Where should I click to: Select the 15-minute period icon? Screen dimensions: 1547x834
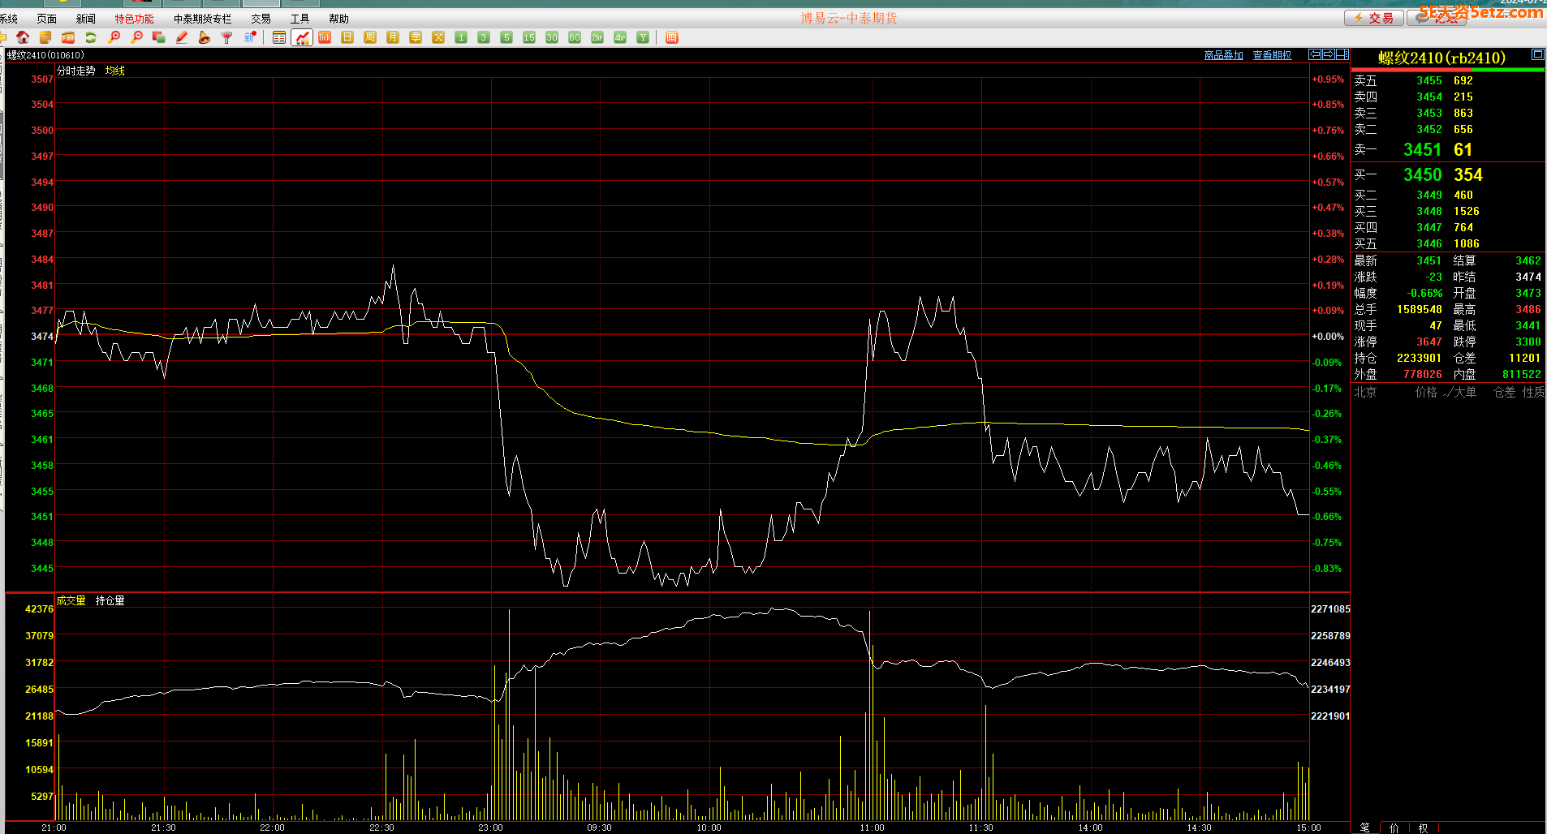[x=529, y=37]
